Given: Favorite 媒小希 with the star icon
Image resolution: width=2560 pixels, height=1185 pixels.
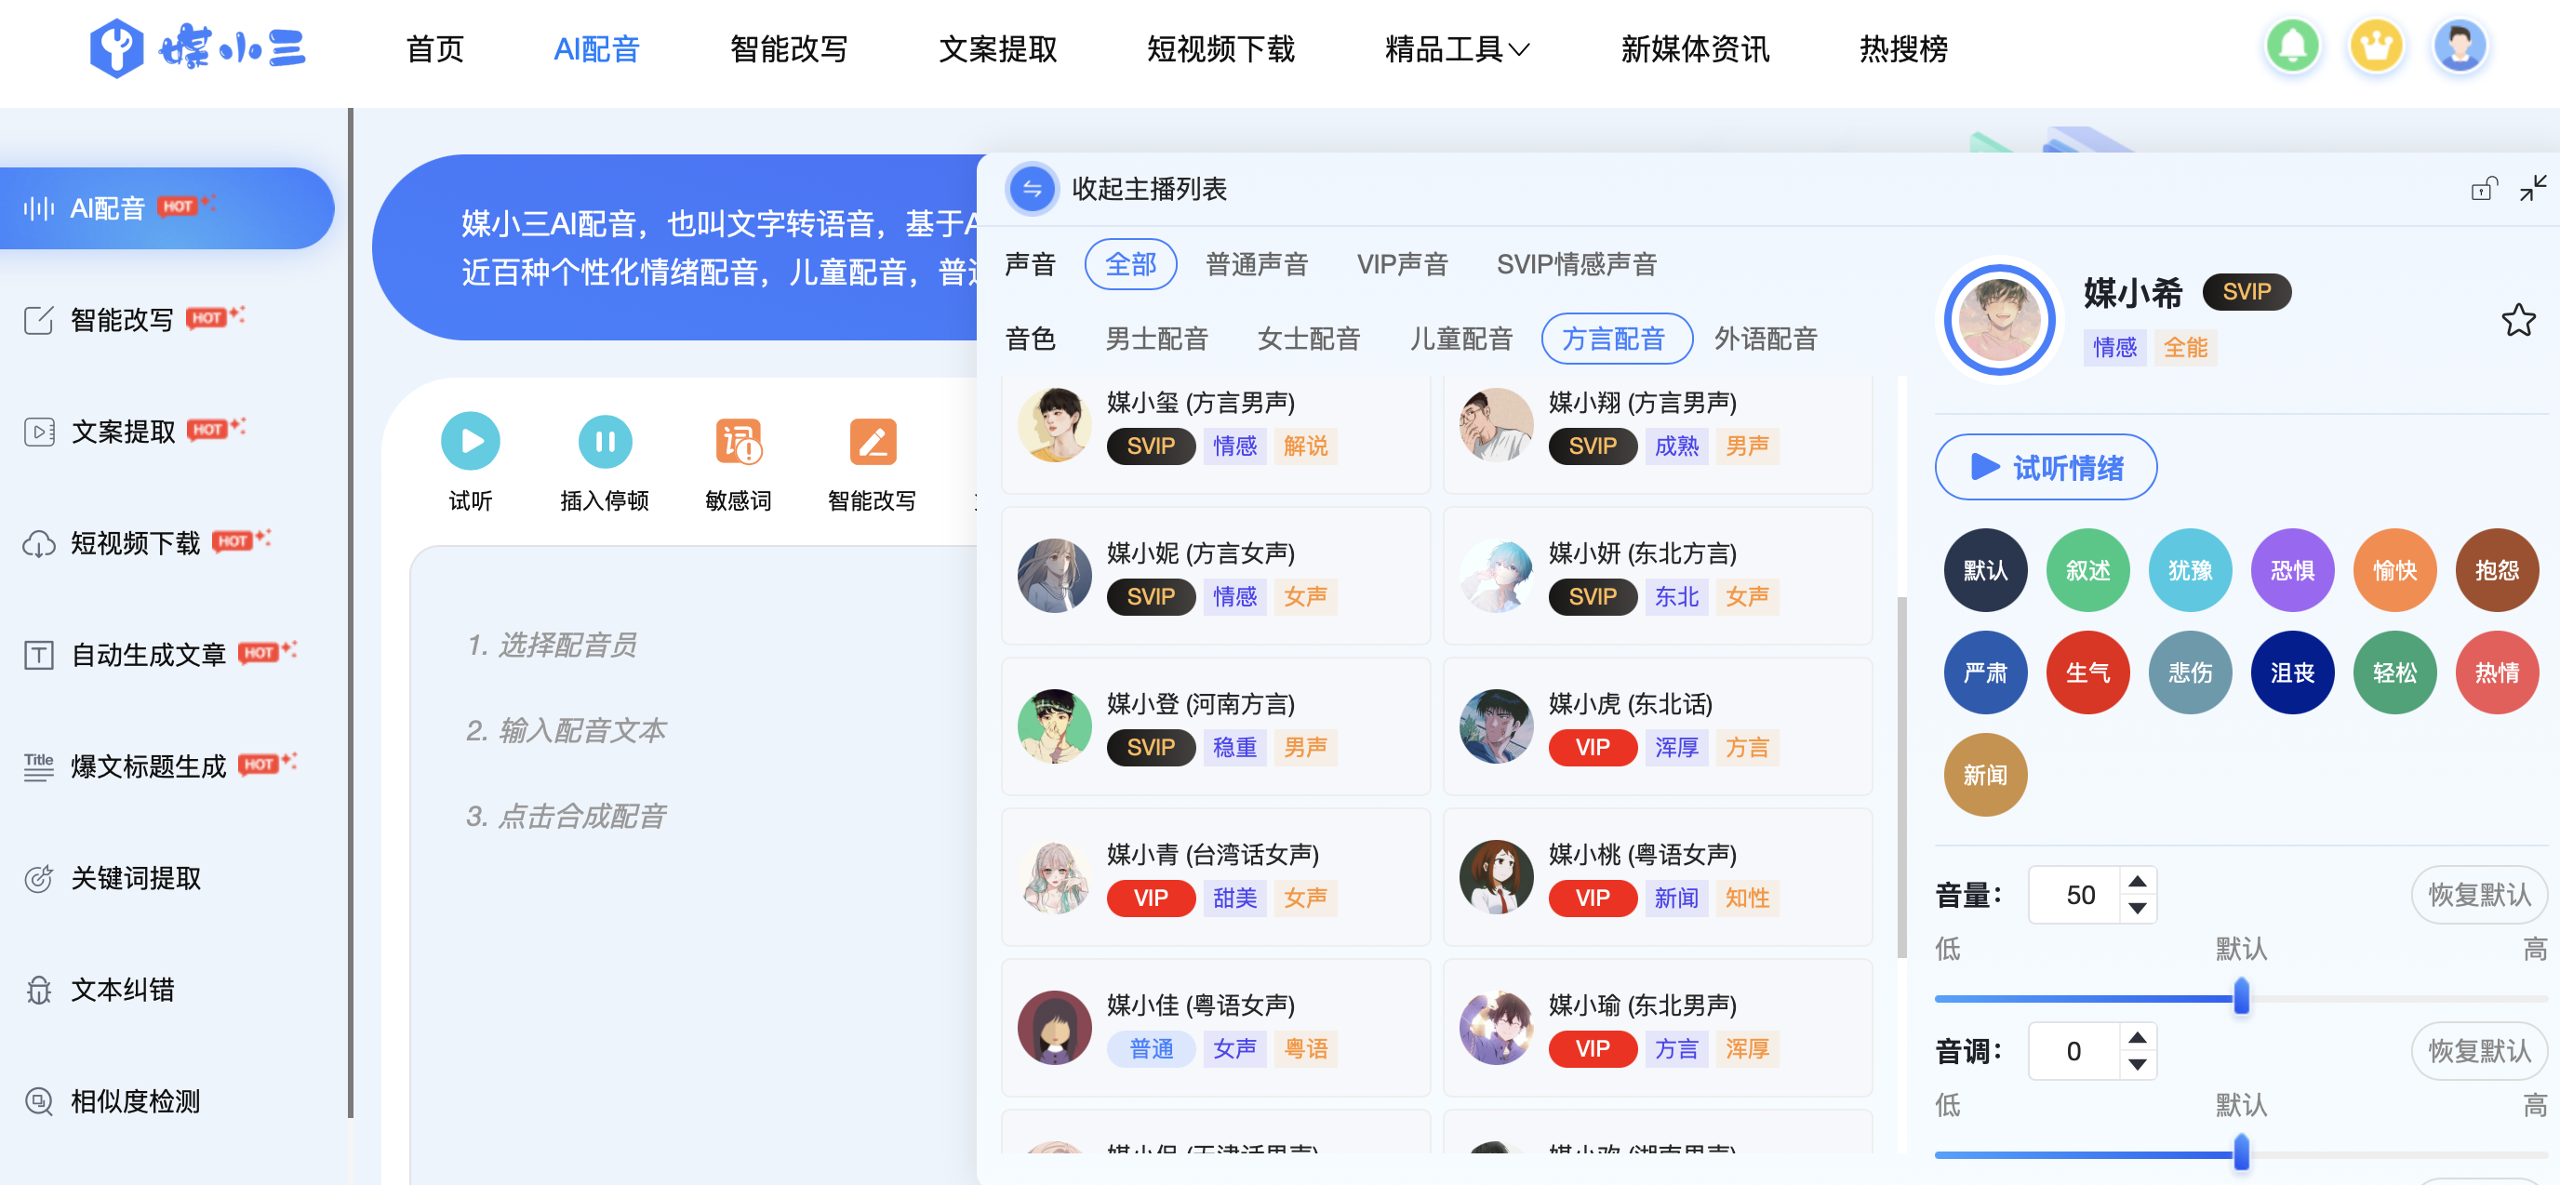Looking at the screenshot, I should click(x=2517, y=320).
